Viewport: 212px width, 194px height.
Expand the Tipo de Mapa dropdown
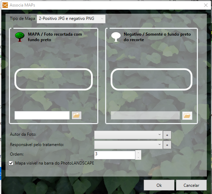coord(71,19)
